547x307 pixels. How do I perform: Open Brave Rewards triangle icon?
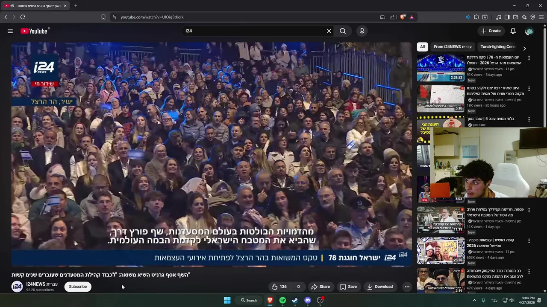pos(412,17)
